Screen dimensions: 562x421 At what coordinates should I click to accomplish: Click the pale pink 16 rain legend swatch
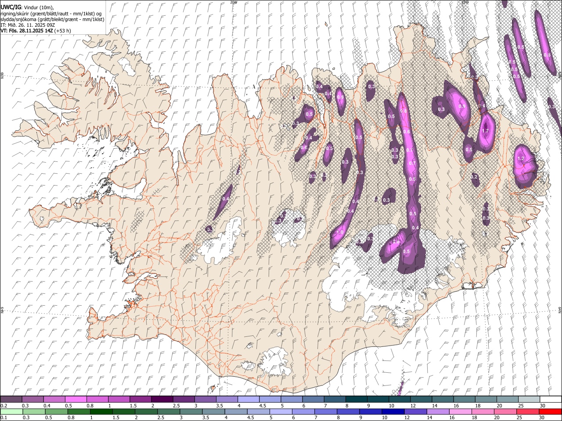460,411
